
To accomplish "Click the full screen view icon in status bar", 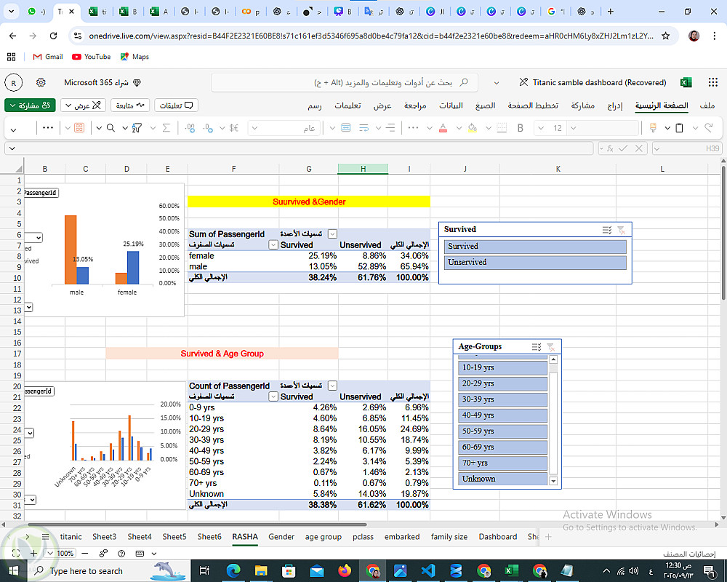I will click(x=16, y=553).
